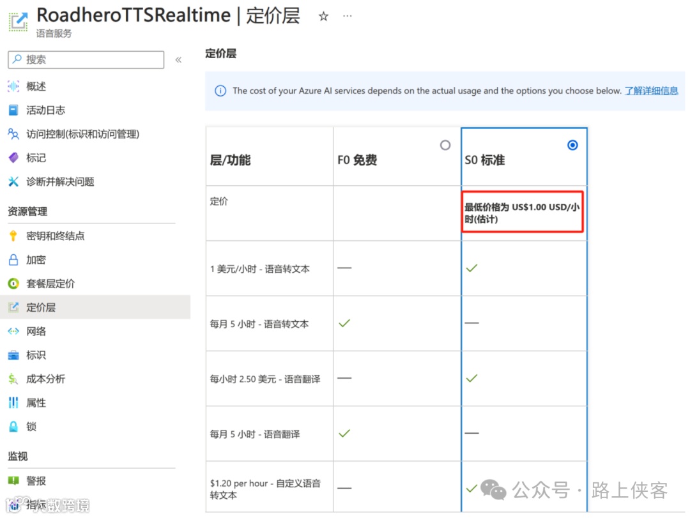The image size is (690, 518).
Task: Click the F0 免费 column header
Action: [x=357, y=160]
